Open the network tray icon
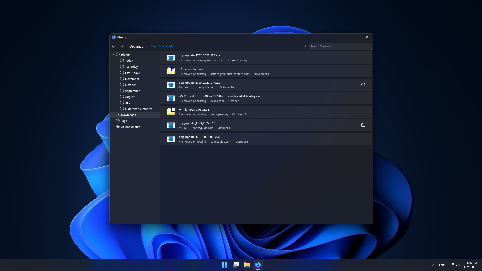The image size is (482, 271). tap(451, 265)
